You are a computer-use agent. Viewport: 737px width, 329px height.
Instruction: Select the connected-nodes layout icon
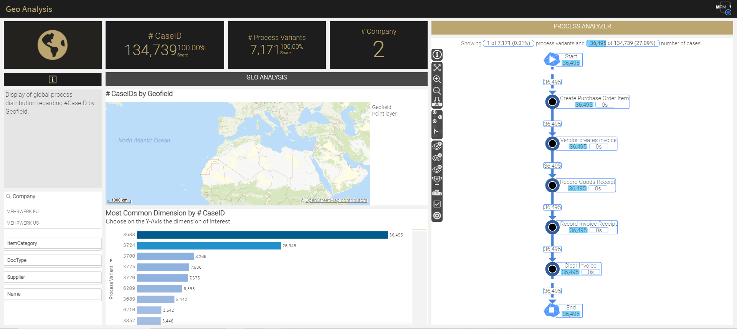437,117
